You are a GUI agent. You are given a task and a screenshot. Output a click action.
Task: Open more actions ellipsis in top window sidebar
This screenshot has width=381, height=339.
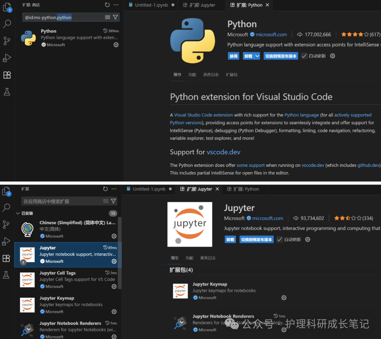click(116, 5)
